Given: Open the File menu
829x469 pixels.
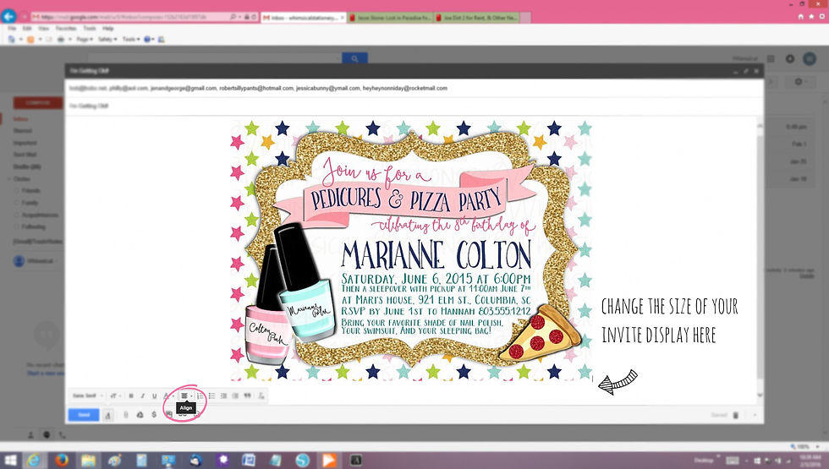Looking at the screenshot, I should pyautogui.click(x=12, y=29).
